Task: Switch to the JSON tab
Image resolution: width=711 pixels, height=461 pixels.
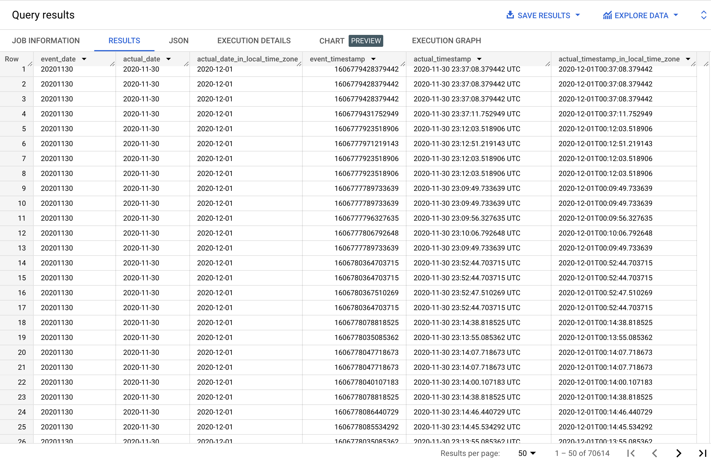Action: tap(178, 40)
